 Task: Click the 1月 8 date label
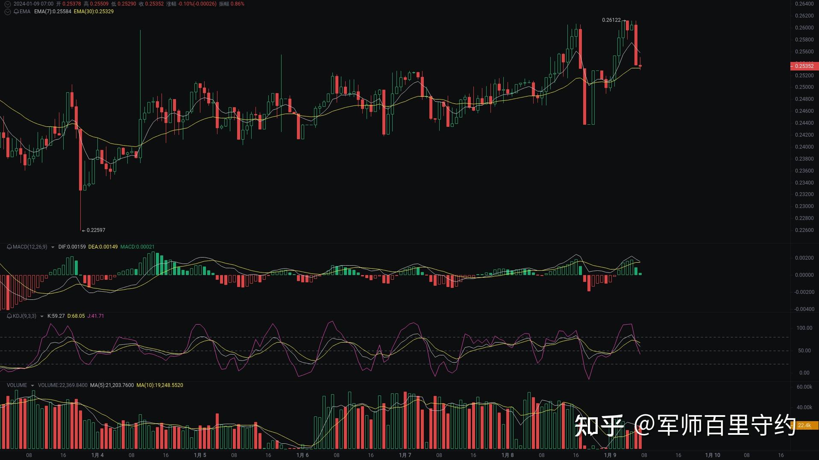coord(508,455)
